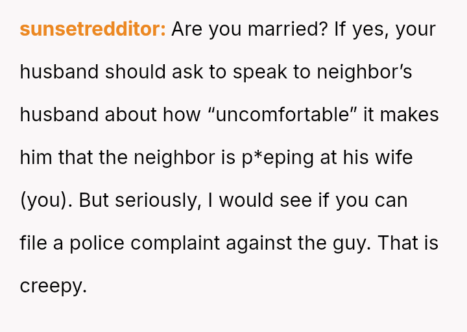Click the sunsetredditor username link
467x332 pixels.
pyautogui.click(x=93, y=29)
